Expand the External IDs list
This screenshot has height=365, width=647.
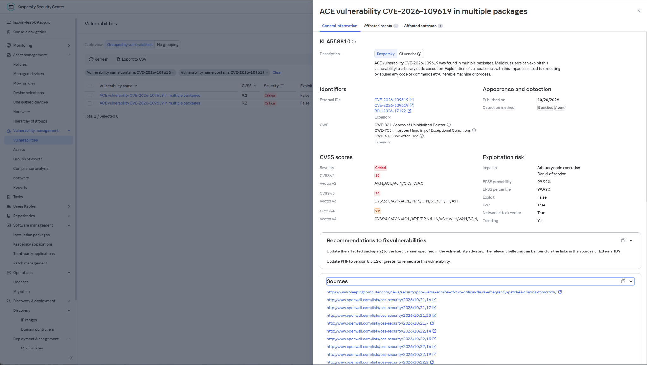tap(383, 117)
